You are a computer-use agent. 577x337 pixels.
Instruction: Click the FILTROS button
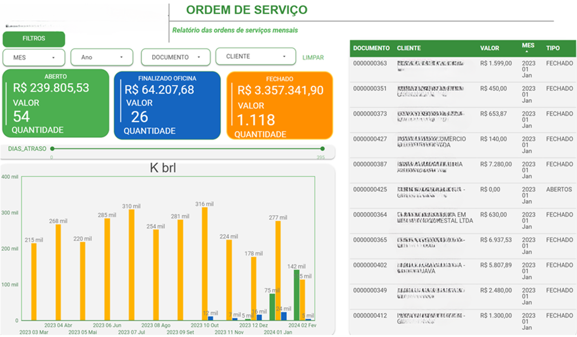(34, 39)
